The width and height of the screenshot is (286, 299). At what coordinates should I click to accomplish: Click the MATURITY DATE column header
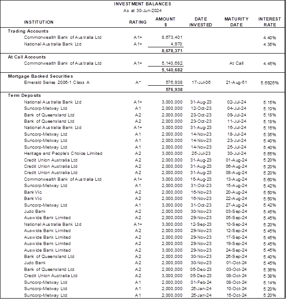(237, 22)
